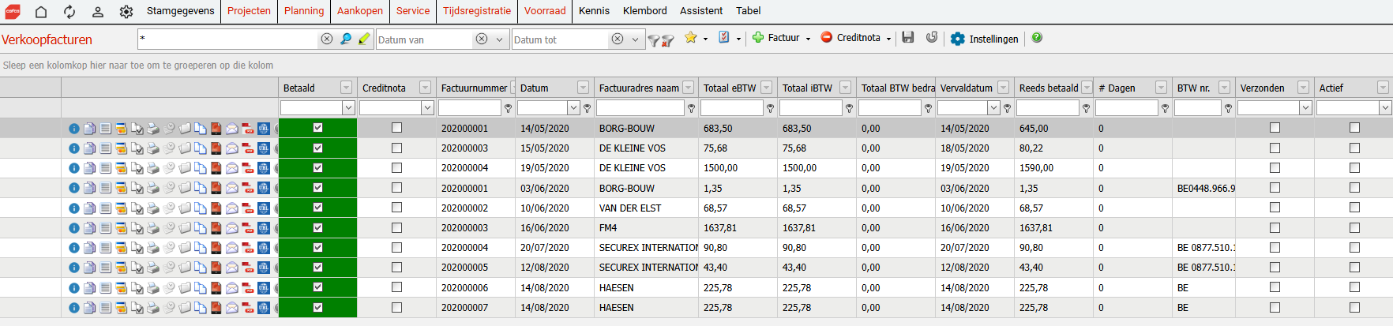Tick Creditnota checkbox for FM4 row
Viewport: 1393px width, 326px height.
click(x=396, y=227)
